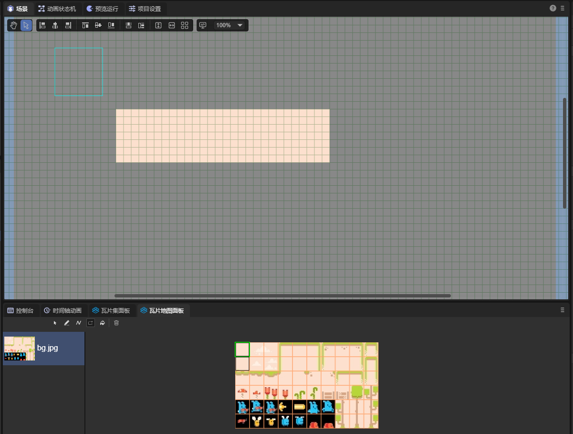Click the align left edges icon
This screenshot has width=573, height=434.
point(42,25)
